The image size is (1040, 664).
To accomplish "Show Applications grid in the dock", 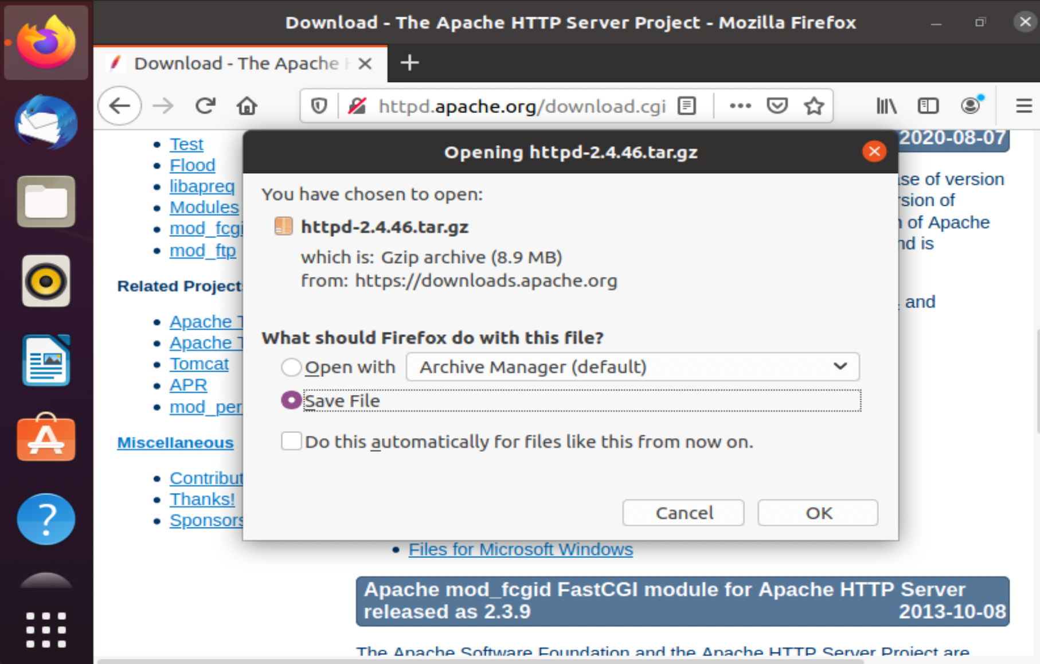I will (46, 630).
